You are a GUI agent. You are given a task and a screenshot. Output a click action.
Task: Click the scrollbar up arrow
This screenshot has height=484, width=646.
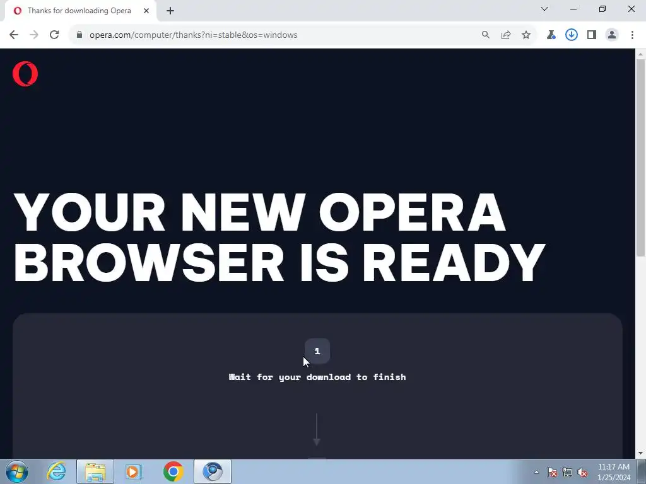[640, 54]
